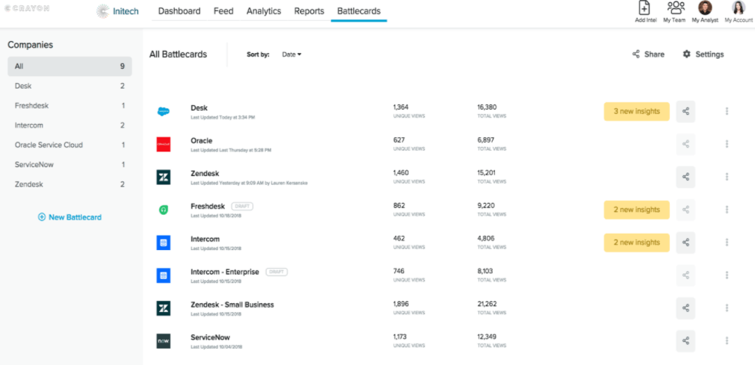Screen dimensions: 755x365
Task: Open the Sort by Date dropdown
Action: click(291, 54)
